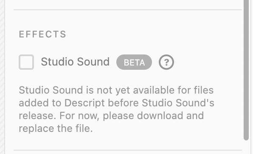The height and width of the screenshot is (154, 253).
Task: Click the scrollbar track below the thumb
Action: tap(246, 147)
